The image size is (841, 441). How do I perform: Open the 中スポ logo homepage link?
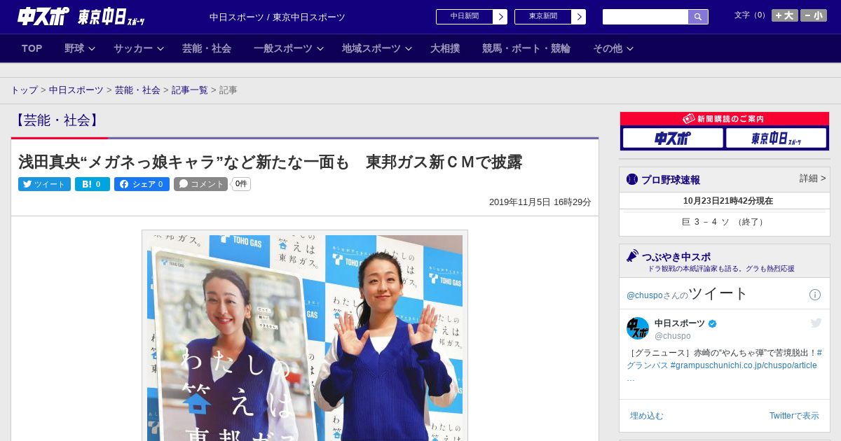click(43, 16)
